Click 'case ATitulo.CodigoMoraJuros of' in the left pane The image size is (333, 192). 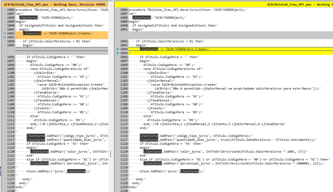pyautogui.click(x=59, y=69)
